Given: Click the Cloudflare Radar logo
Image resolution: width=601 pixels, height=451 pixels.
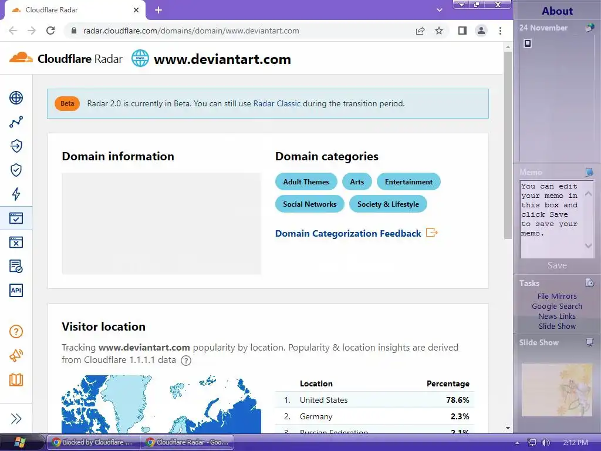Looking at the screenshot, I should pos(66,59).
